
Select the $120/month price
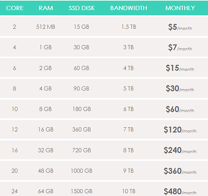point(180,130)
